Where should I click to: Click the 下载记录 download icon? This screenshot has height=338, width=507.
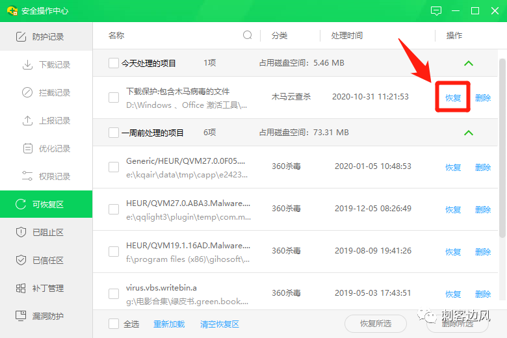point(27,65)
